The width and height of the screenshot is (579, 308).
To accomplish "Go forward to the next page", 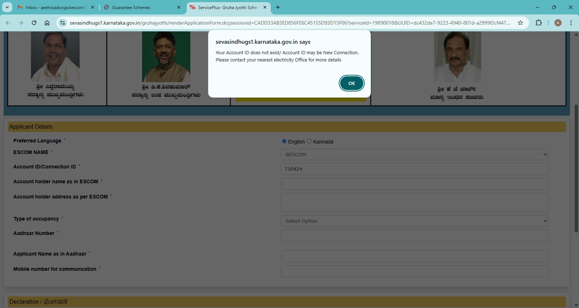I will point(21,23).
